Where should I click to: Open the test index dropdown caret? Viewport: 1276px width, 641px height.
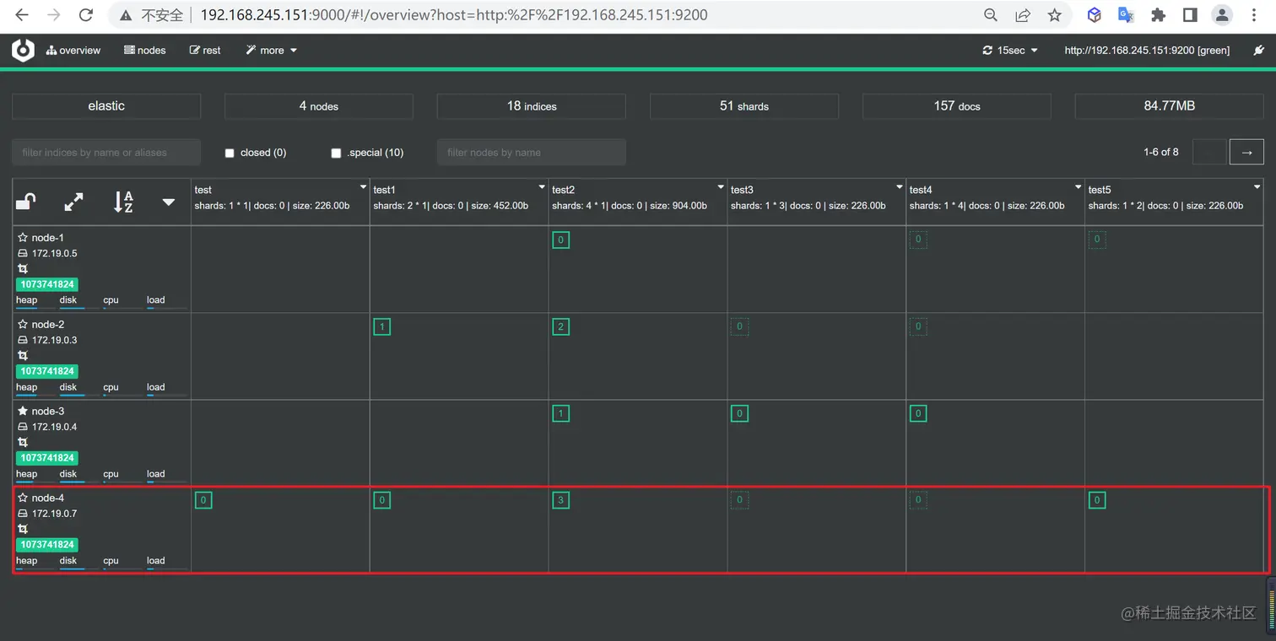pos(364,186)
